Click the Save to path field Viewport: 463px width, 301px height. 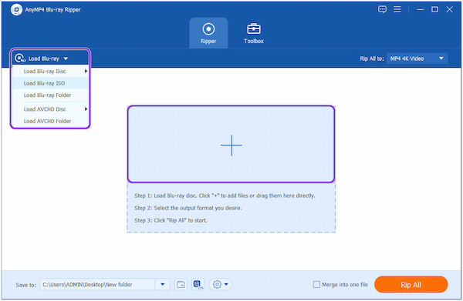pos(98,285)
